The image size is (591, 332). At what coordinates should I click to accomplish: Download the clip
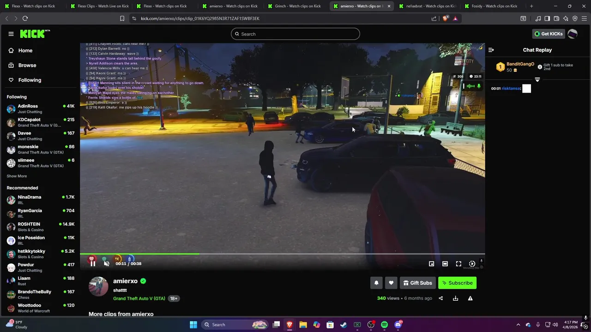coord(455,298)
